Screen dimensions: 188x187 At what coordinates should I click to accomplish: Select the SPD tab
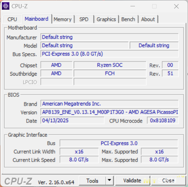[x=84, y=19]
